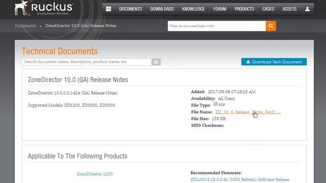326x183 pixels.
Task: Click breadcrumb text ZoneDirector 10.0 (GA) Release Notes
Action: coord(80,26)
